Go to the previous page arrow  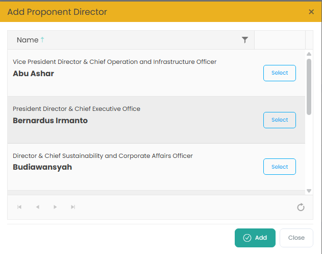(x=37, y=207)
